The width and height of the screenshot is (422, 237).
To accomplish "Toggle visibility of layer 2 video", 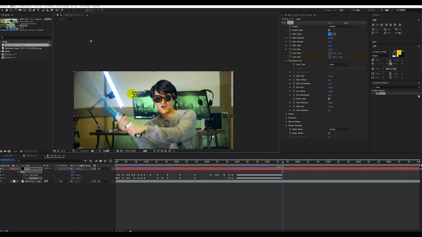I will (1, 181).
